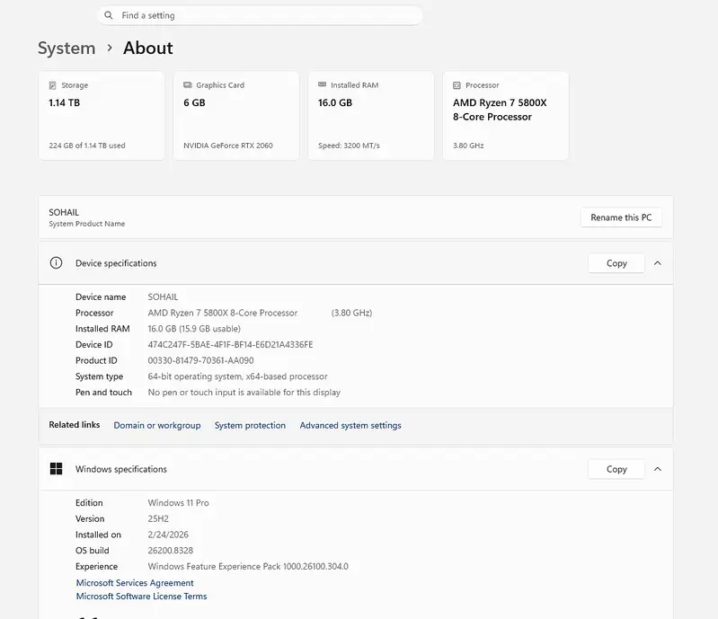Viewport: 718px width, 619px height.
Task: Open System protection link
Action: (x=250, y=425)
